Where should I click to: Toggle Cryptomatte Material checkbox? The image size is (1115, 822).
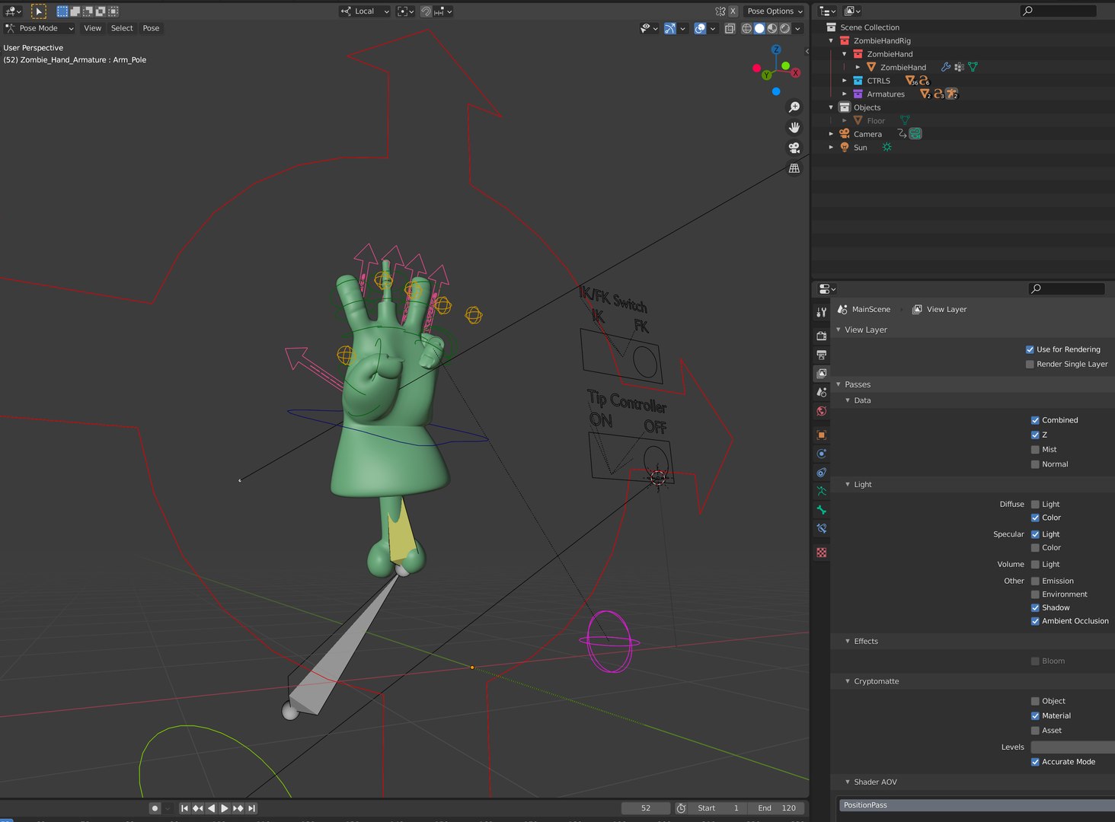pyautogui.click(x=1035, y=716)
